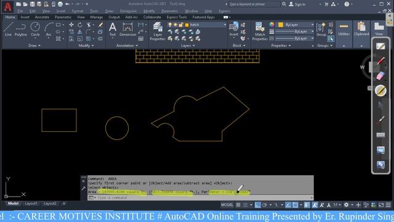Open the Annotate ribbon tab
This screenshot has height=222, width=394.
(42, 17)
